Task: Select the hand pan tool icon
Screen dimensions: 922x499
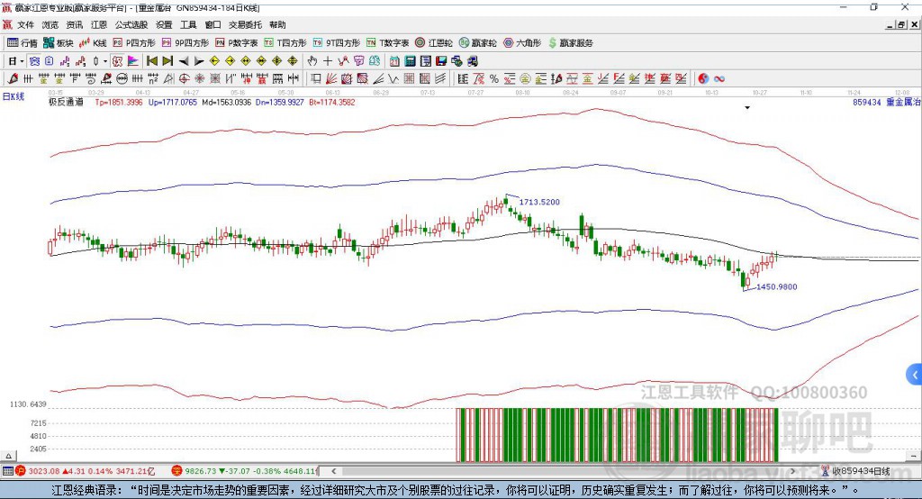Action: click(312, 61)
